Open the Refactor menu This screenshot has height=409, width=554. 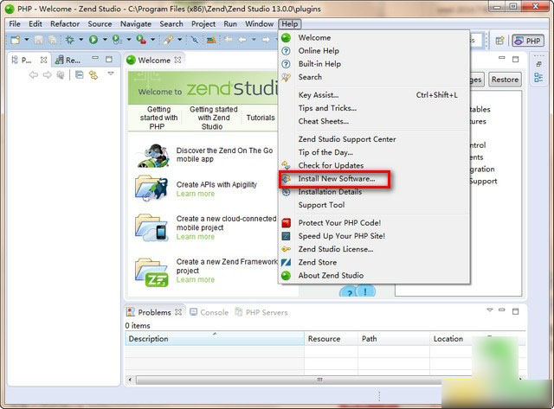pos(65,24)
